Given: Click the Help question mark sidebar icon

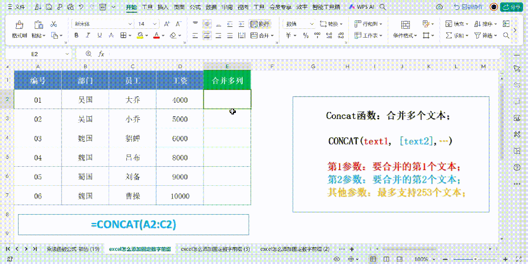Looking at the screenshot, I should click(x=517, y=168).
